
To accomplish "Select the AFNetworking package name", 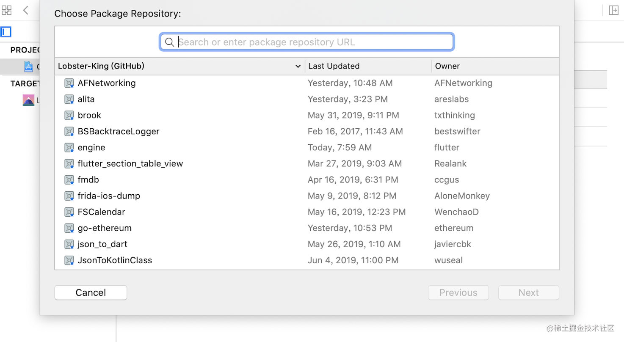I will pyautogui.click(x=107, y=83).
